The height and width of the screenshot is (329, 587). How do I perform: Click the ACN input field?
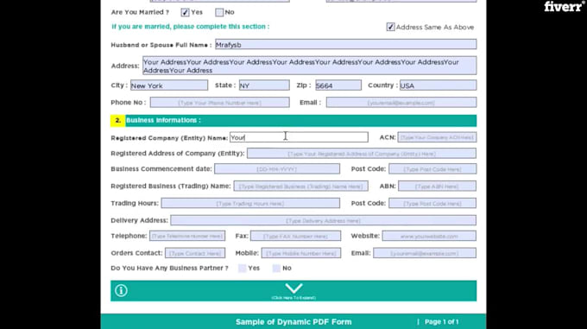point(437,137)
